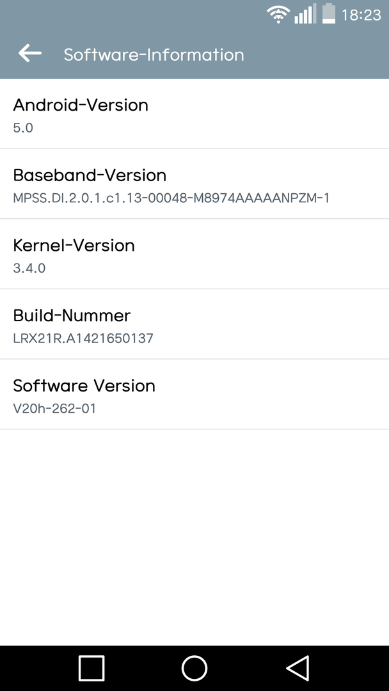389x691 pixels.
Task: Select the Android-Version entry
Action: click(x=194, y=114)
